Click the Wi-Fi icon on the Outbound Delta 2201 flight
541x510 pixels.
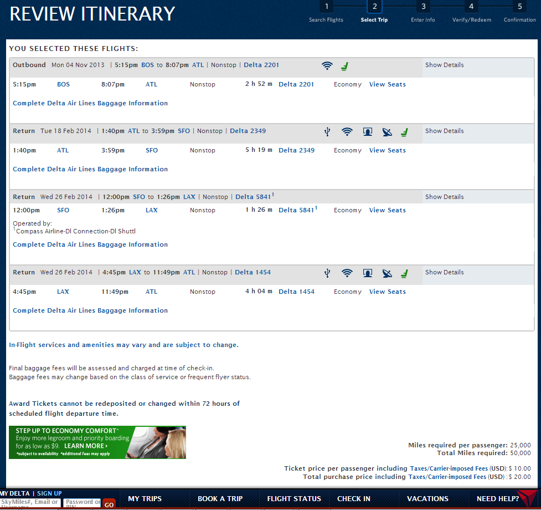pyautogui.click(x=327, y=65)
